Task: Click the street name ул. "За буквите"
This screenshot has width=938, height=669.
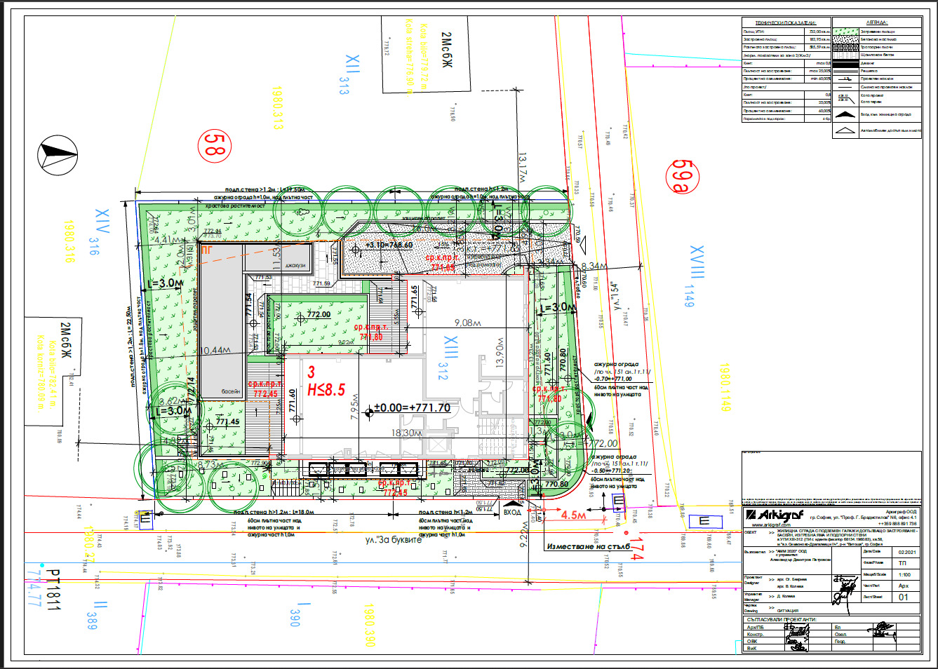Action: click(394, 540)
